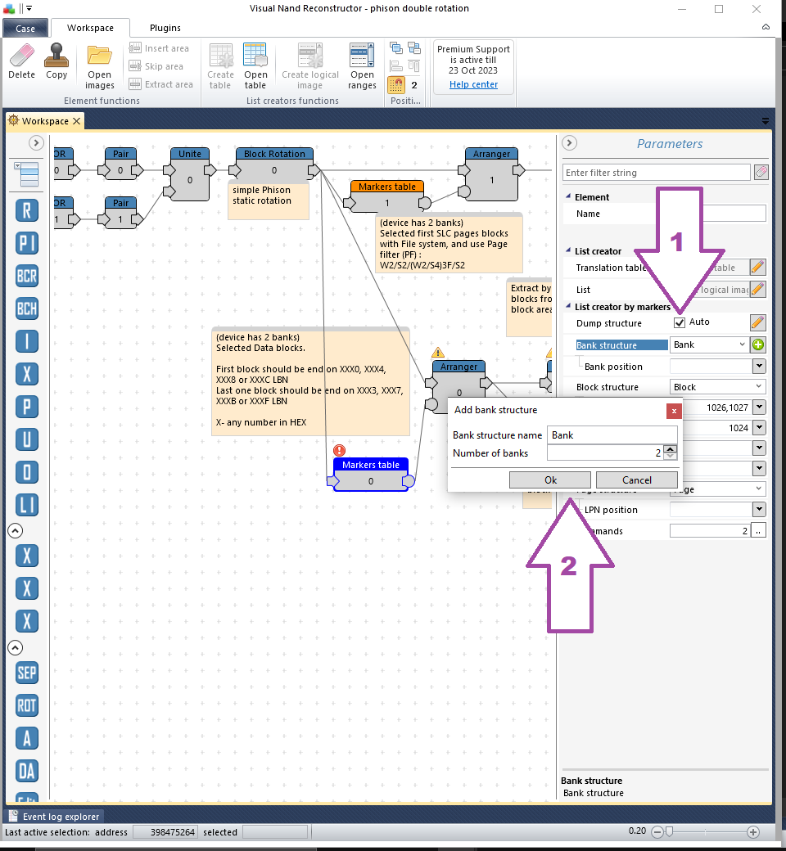Select the P element icon
The height and width of the screenshot is (851, 786).
(27, 407)
